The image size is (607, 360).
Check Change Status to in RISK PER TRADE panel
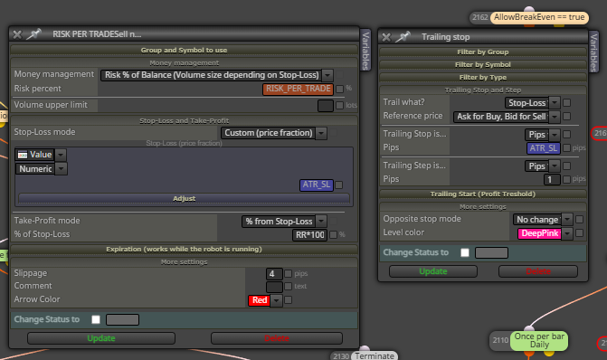click(96, 319)
